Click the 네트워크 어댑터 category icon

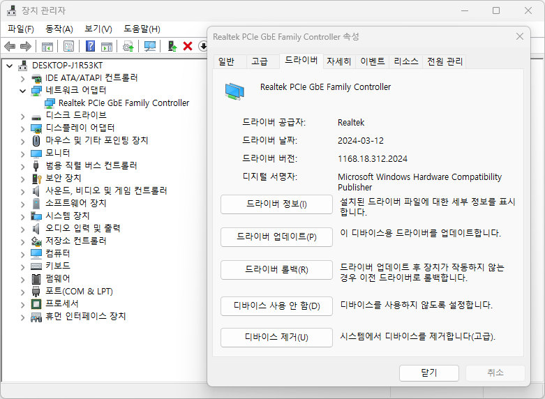pyautogui.click(x=36, y=91)
